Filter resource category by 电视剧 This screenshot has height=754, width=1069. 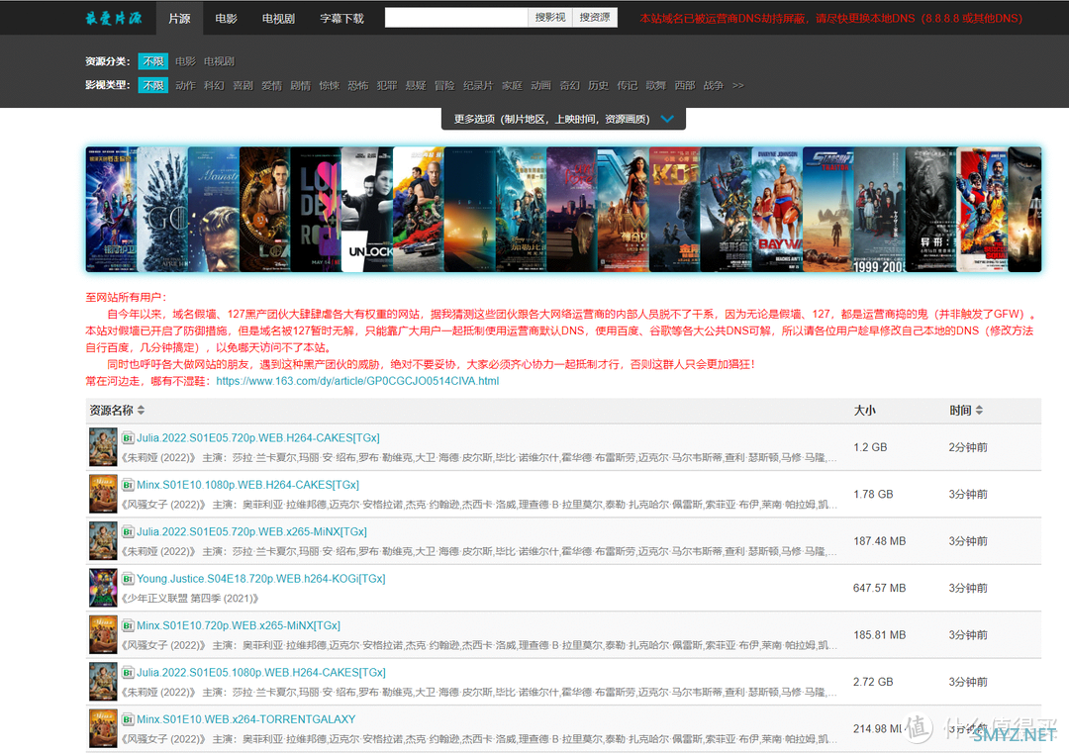pyautogui.click(x=219, y=61)
